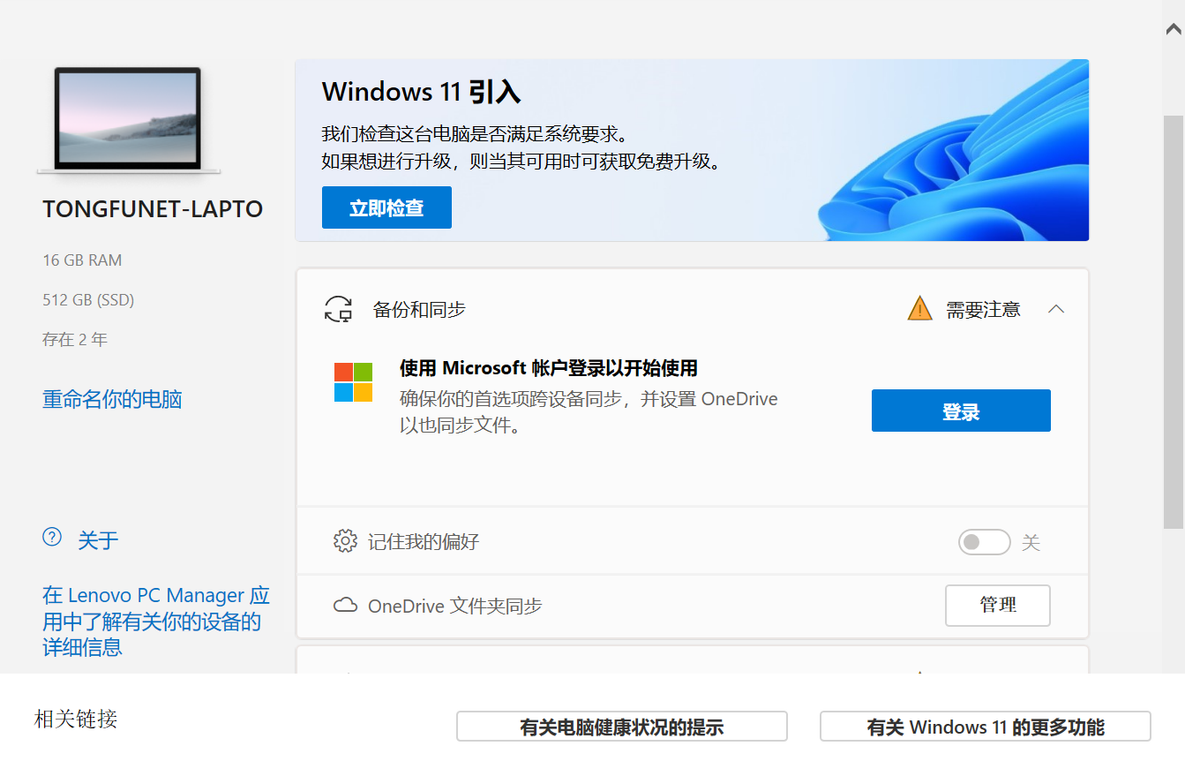Screen dimensions: 1185x761
Task: Open 有关电脑健康状况的提示 related link
Action: 621,727
